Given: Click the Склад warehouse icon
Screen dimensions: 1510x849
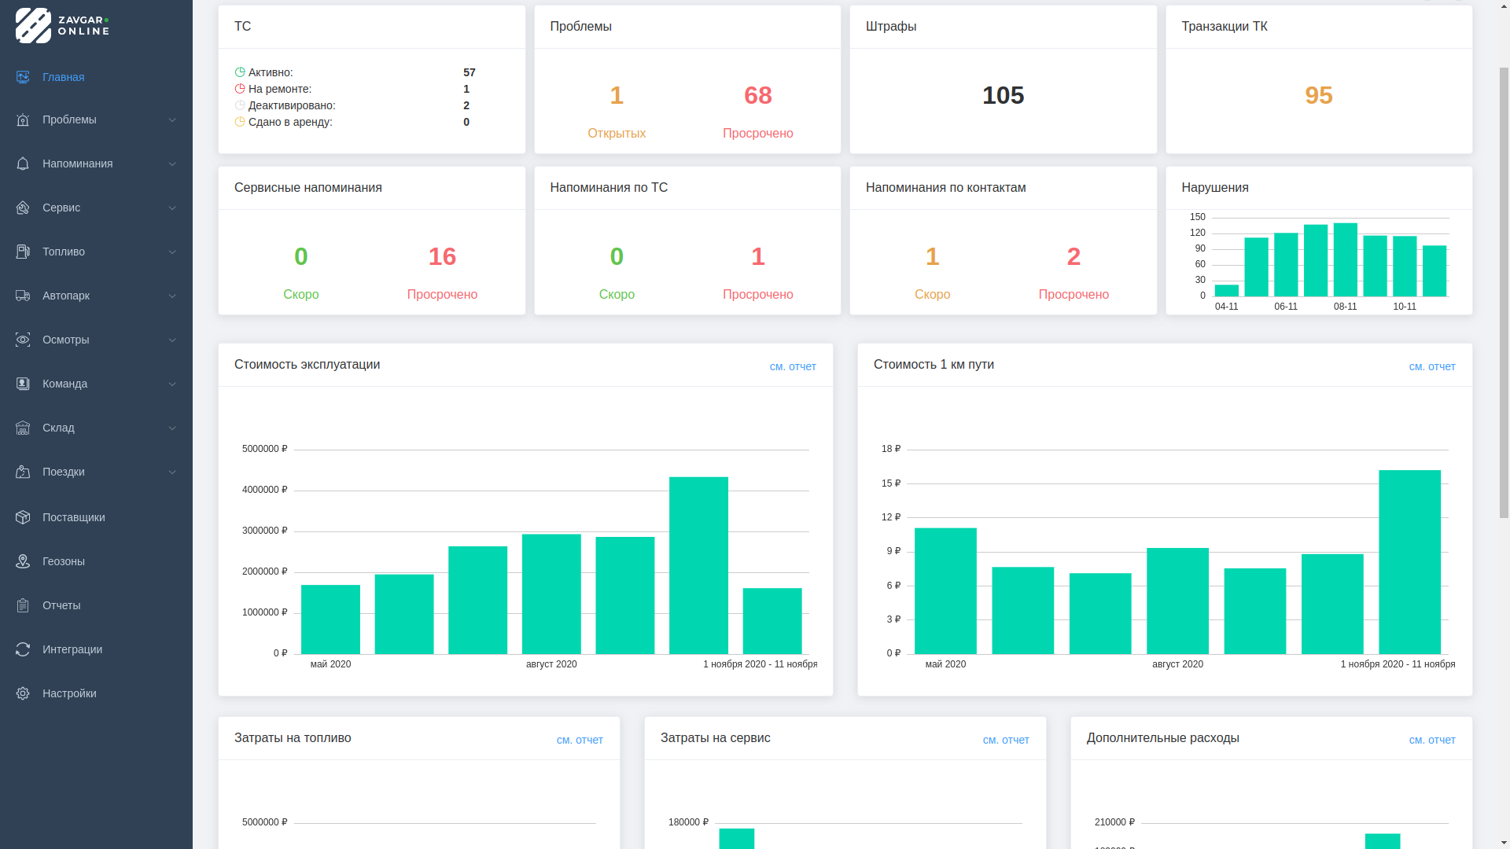Looking at the screenshot, I should click(23, 428).
